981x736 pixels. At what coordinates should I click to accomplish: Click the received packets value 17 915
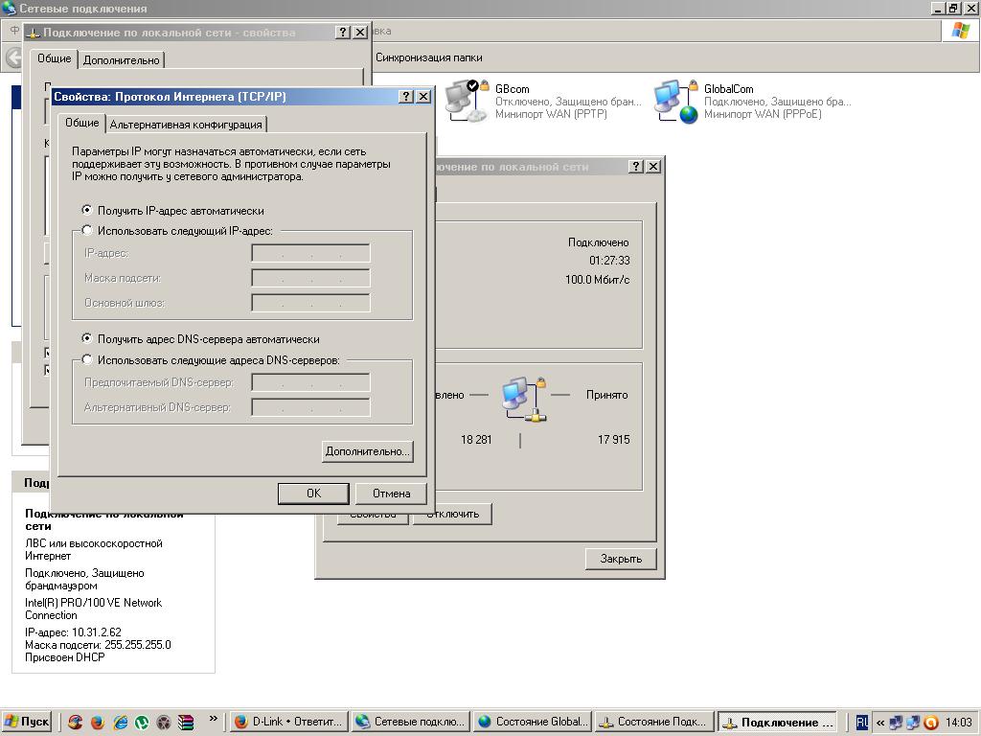(x=614, y=439)
